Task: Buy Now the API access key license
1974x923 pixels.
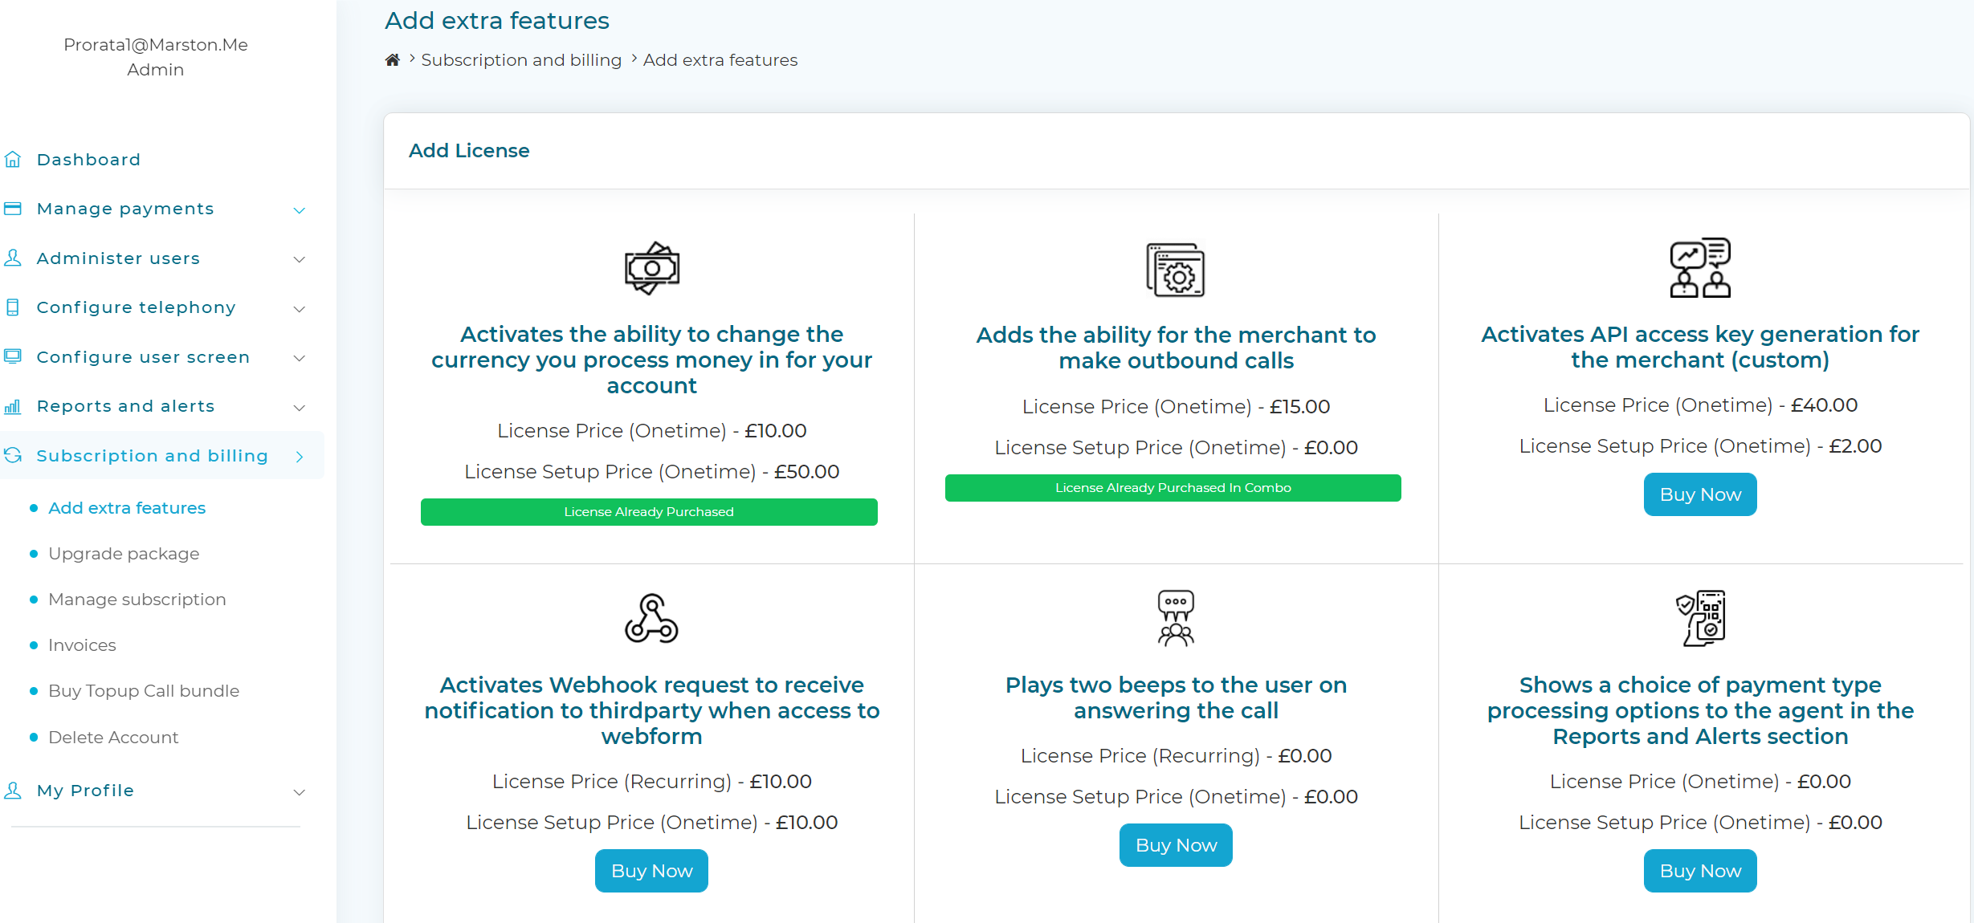Action: tap(1700, 494)
